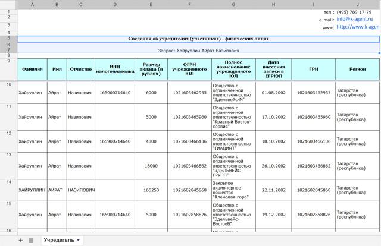Click the cell containing ОГРН 1021603466136

[189, 141]
